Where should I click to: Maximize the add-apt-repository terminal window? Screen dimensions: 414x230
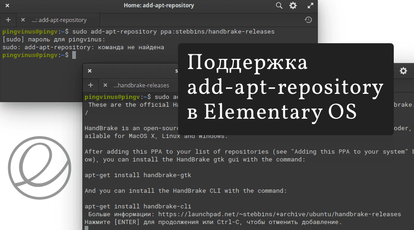[x=310, y=6]
